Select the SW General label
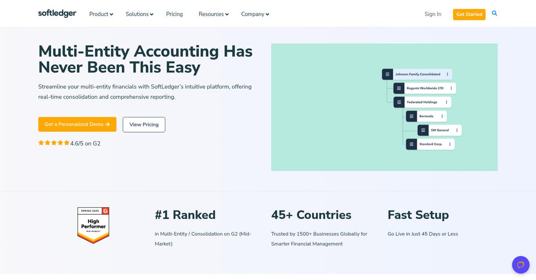 point(440,130)
